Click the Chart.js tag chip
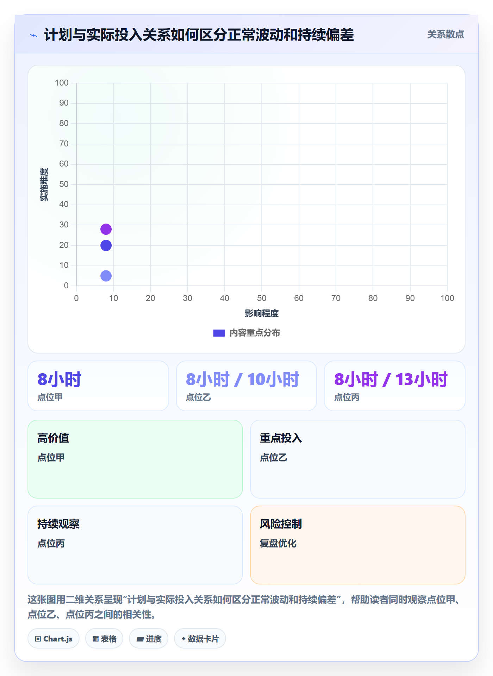Image resolution: width=493 pixels, height=676 pixels. (54, 638)
